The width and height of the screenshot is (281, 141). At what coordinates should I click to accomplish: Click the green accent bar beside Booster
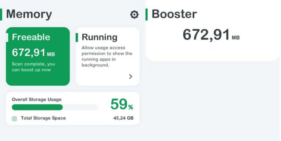pos(147,15)
